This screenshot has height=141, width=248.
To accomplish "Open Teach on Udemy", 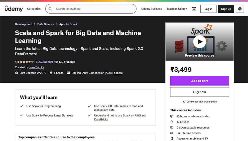I will click(177, 9).
